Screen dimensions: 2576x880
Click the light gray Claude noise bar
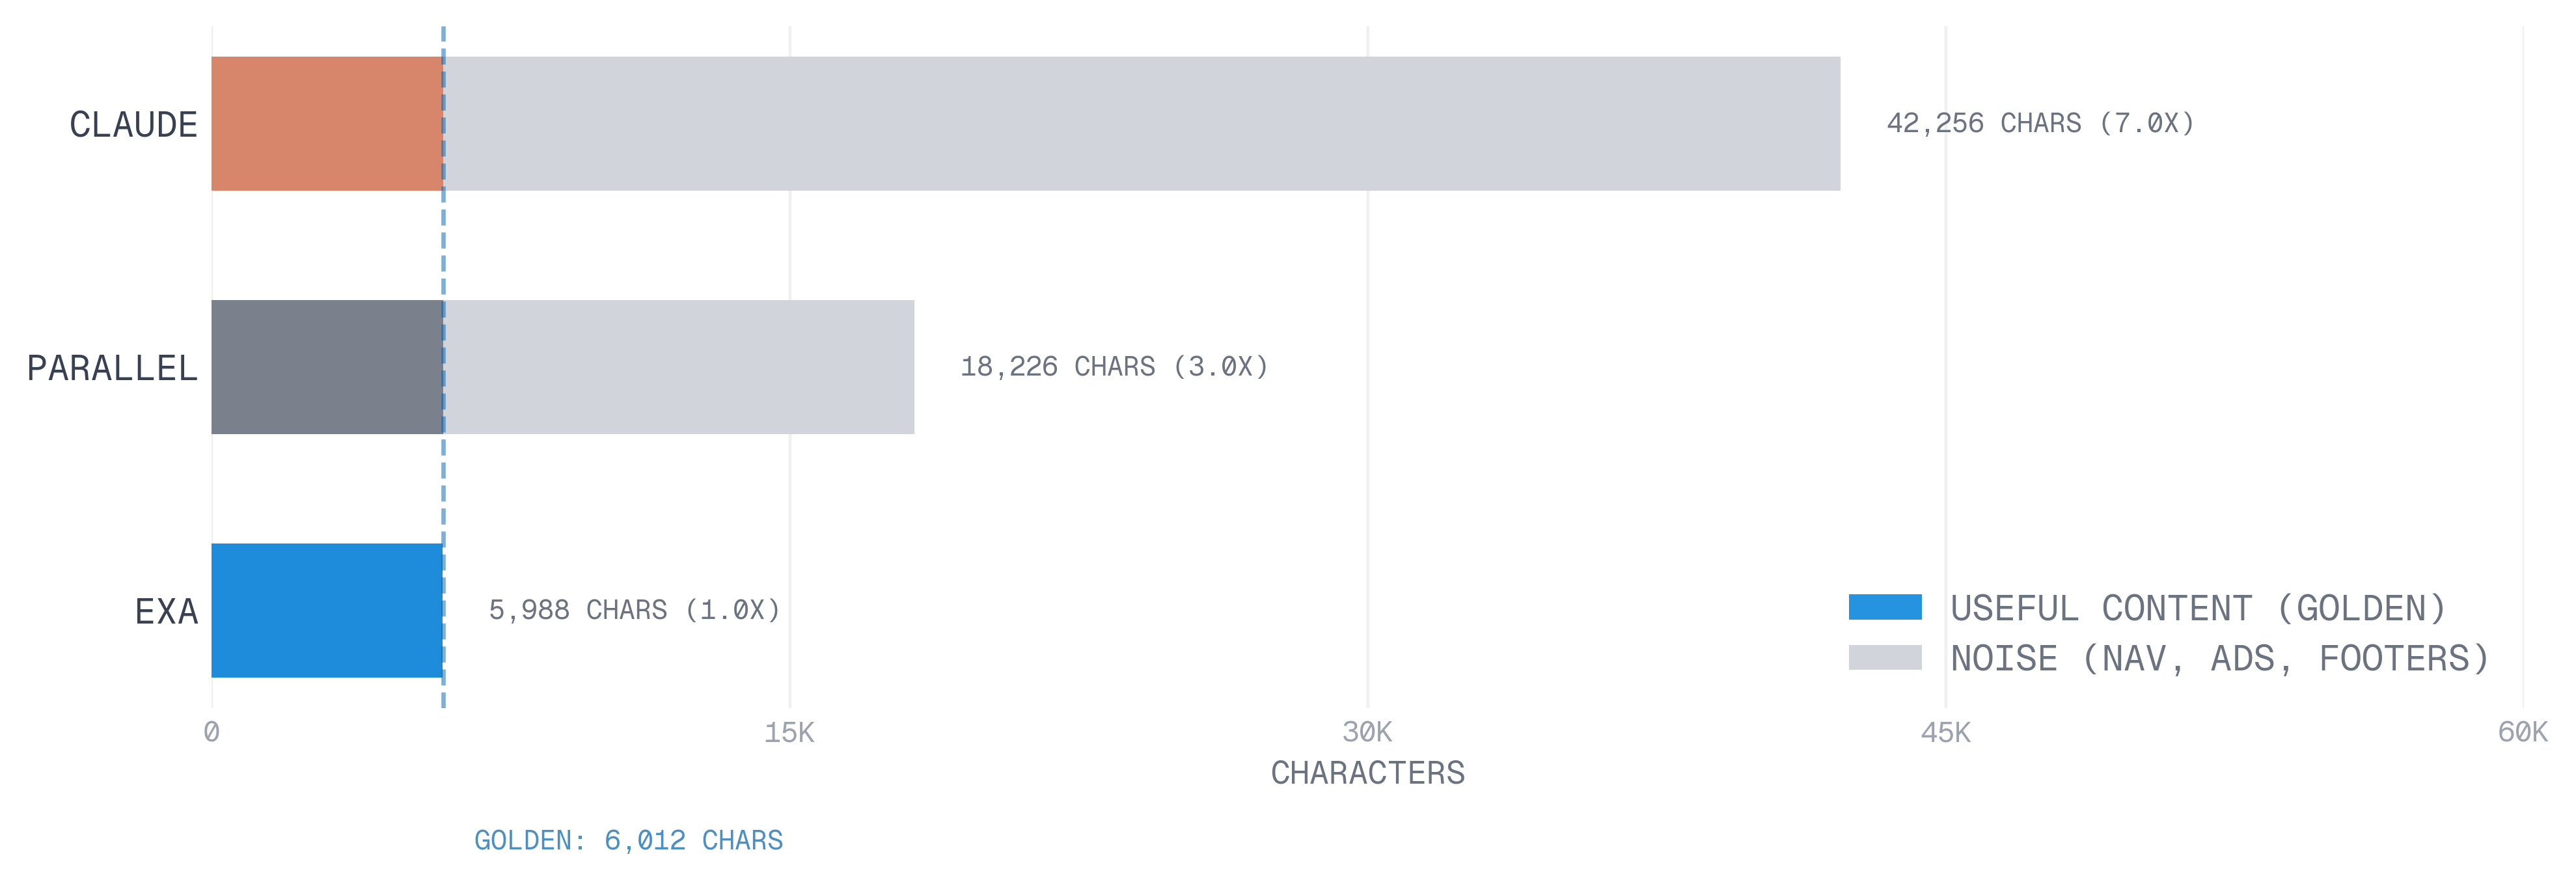point(1140,123)
